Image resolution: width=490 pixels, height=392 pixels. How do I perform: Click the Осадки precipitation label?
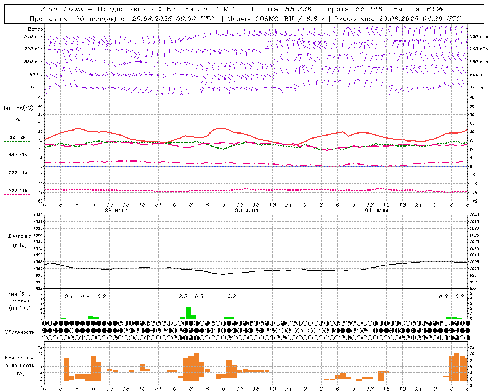tap(20, 301)
